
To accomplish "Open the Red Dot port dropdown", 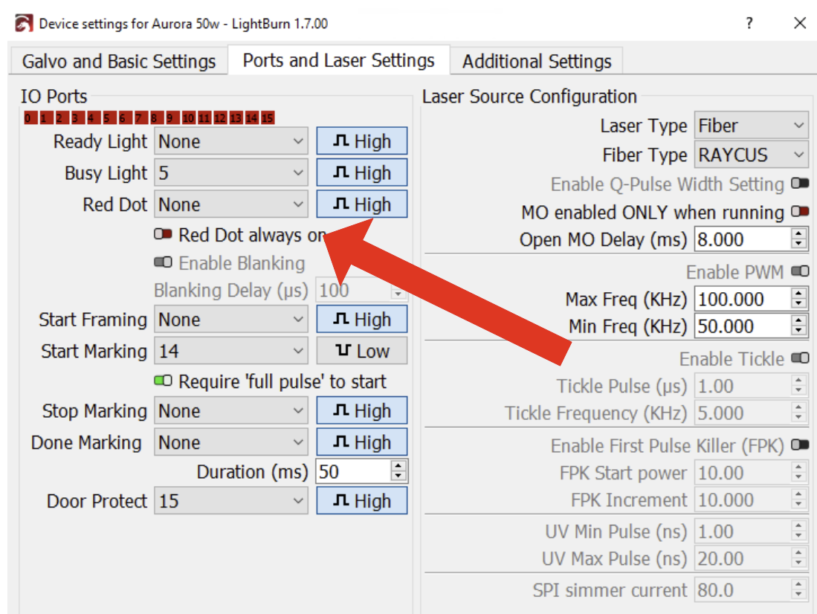I will click(x=230, y=204).
